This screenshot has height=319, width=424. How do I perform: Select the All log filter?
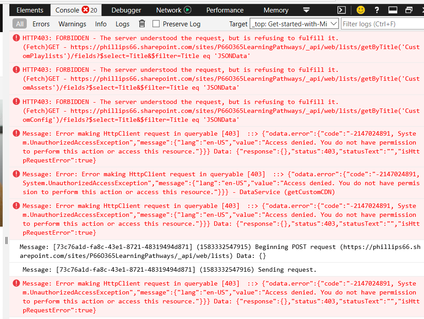click(x=19, y=24)
